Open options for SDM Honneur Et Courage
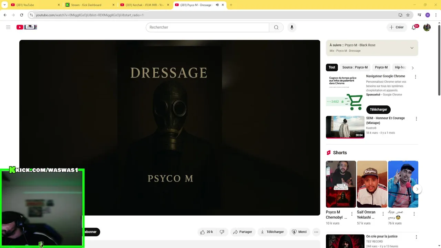This screenshot has height=248, width=441. pyautogui.click(x=416, y=119)
